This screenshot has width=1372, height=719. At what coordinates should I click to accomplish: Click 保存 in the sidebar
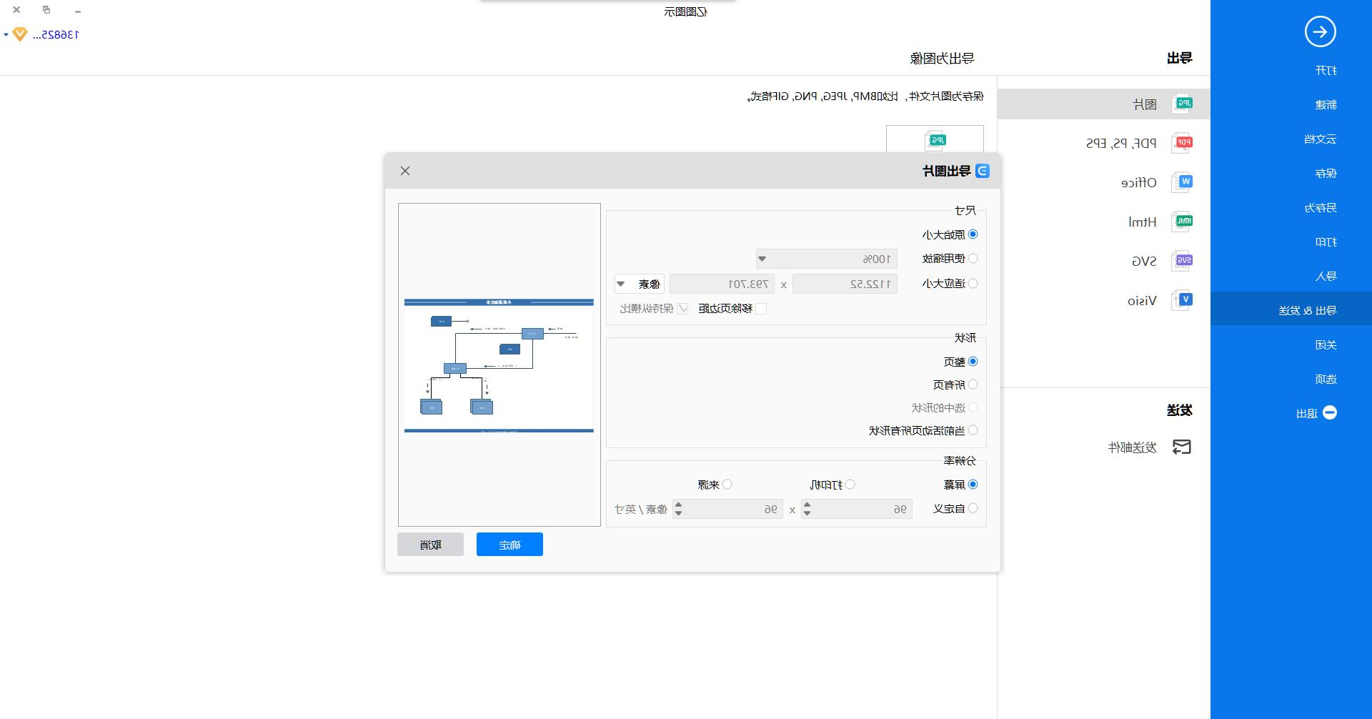coord(1326,173)
